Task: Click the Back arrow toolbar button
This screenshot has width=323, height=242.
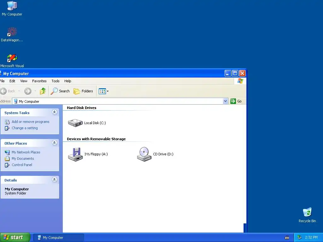Action: [8, 91]
